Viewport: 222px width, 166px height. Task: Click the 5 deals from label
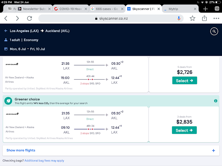185,67
